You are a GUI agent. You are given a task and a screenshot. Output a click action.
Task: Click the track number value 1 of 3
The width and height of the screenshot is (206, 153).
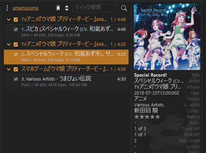pyautogui.click(x=140, y=129)
